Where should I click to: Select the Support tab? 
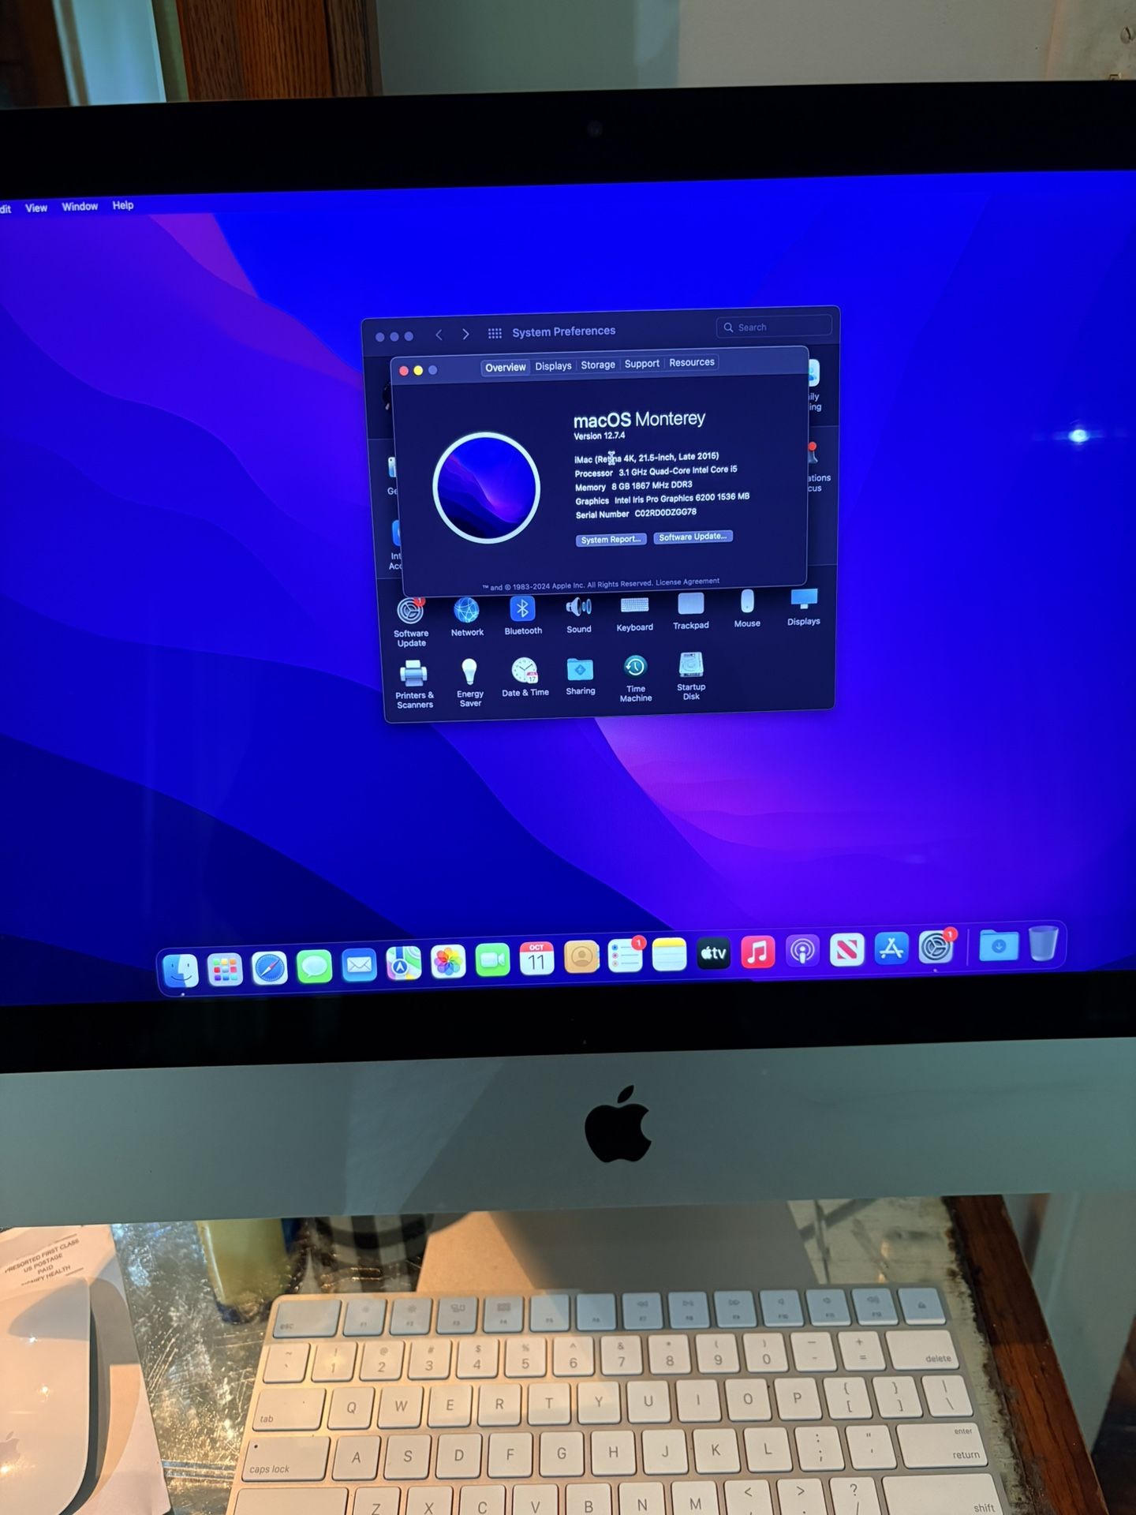(641, 364)
